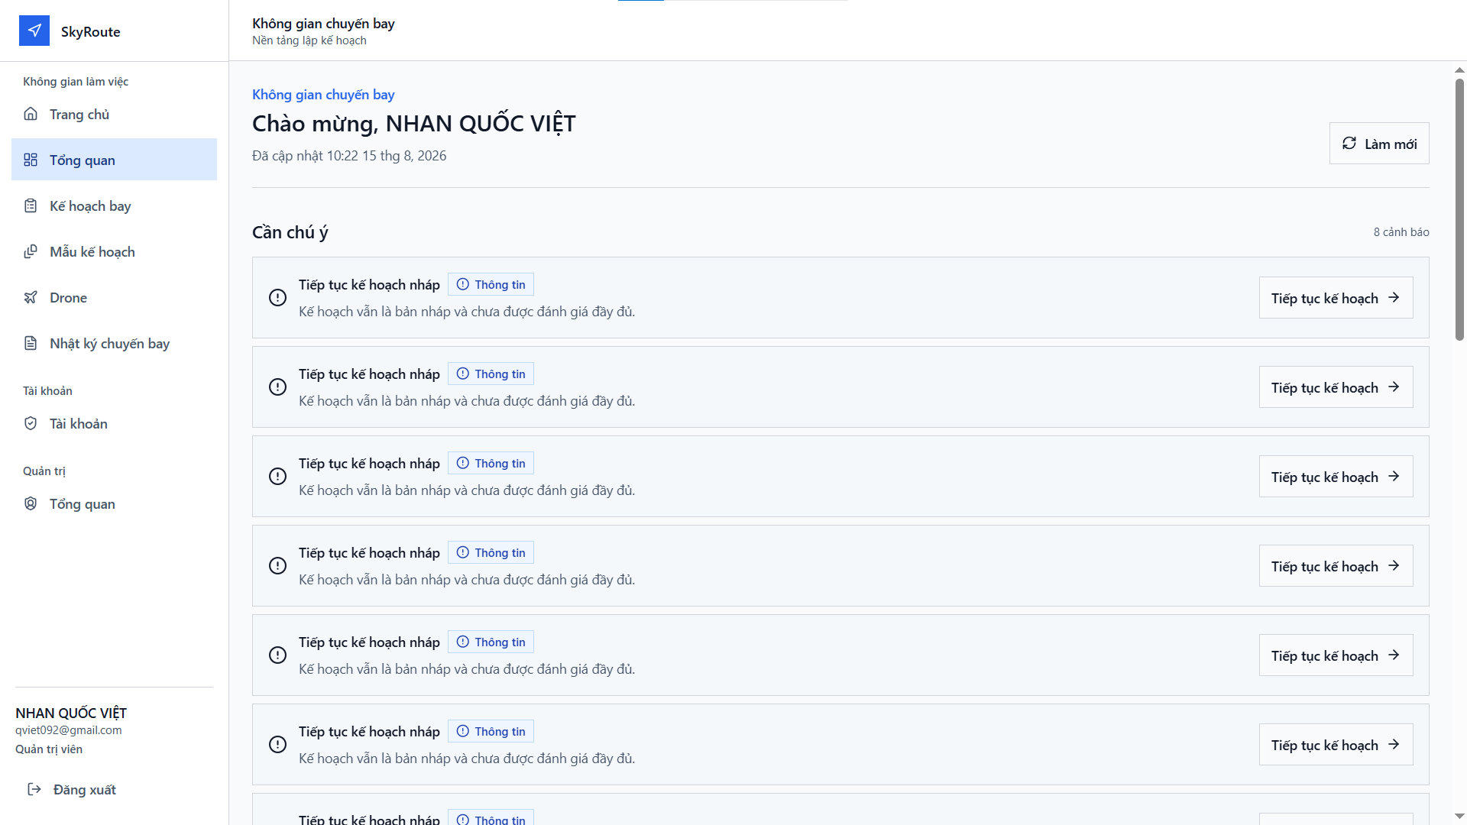The height and width of the screenshot is (825, 1467).
Task: Open Kế hoạch bay clipboard icon
Action: [31, 205]
